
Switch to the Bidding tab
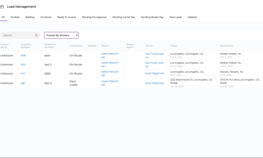click(30, 17)
